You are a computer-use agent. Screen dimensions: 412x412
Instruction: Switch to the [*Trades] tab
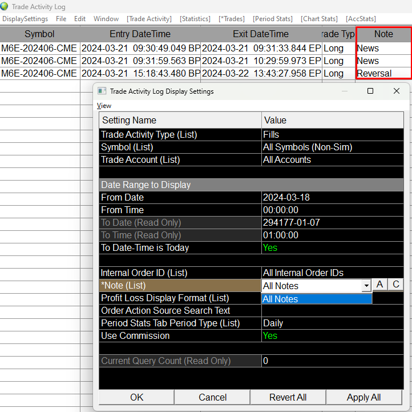[x=232, y=19]
